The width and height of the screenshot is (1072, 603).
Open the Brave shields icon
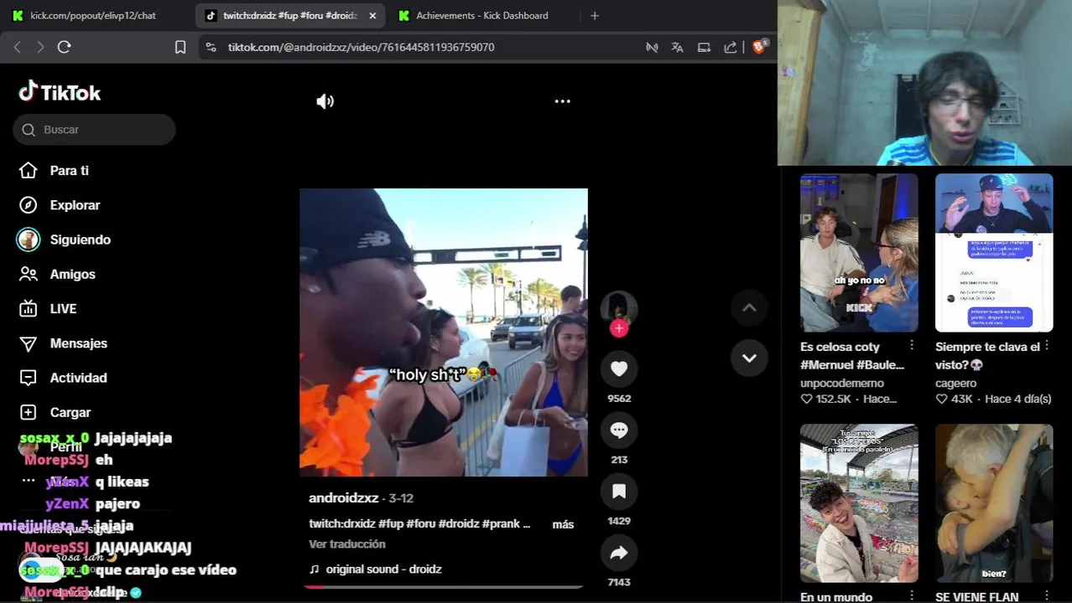click(759, 47)
